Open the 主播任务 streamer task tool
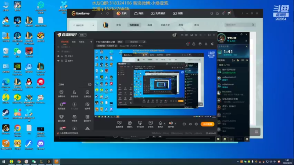294x165 pixels. point(87,94)
